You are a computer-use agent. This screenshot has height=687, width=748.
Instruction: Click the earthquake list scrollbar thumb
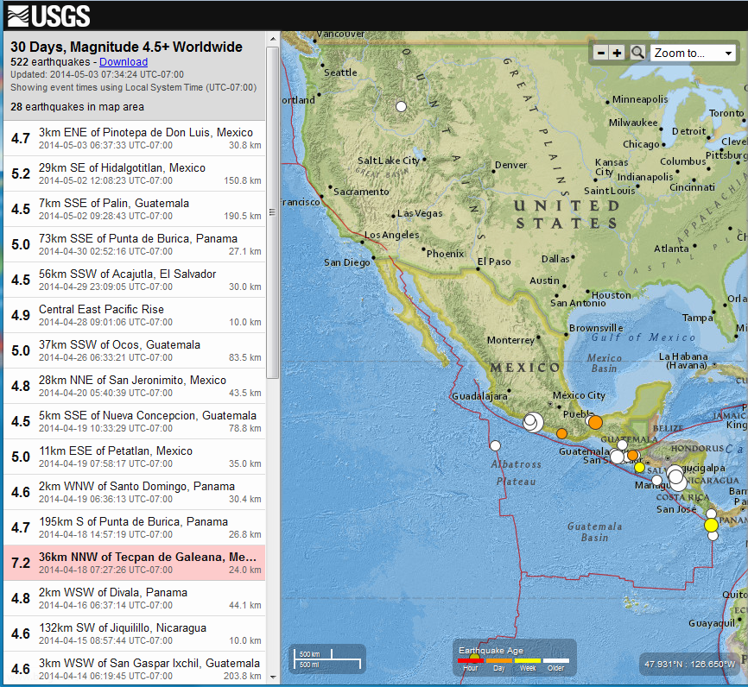pos(273,212)
